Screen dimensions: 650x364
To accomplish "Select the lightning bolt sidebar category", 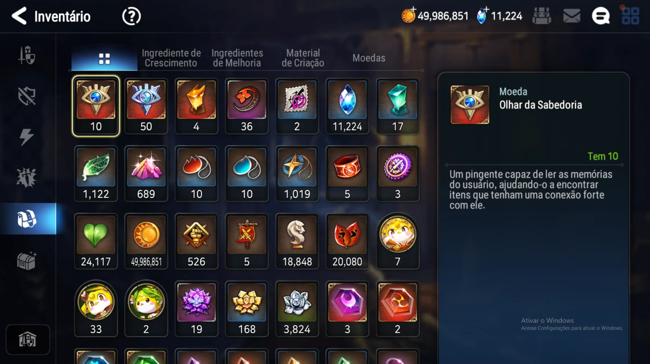I will pos(26,137).
